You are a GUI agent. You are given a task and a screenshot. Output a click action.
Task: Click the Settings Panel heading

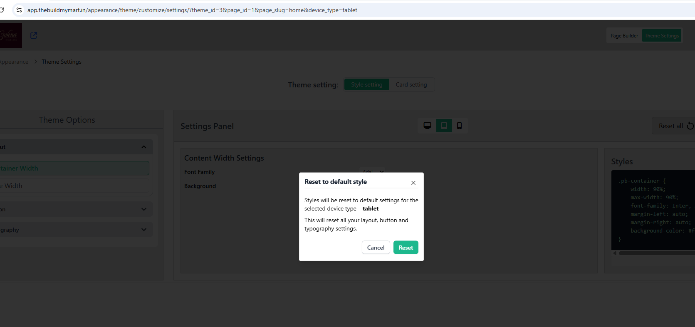click(x=207, y=126)
